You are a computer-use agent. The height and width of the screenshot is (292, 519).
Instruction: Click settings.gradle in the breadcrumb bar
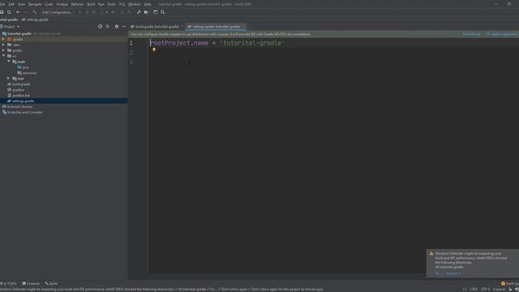[35, 19]
